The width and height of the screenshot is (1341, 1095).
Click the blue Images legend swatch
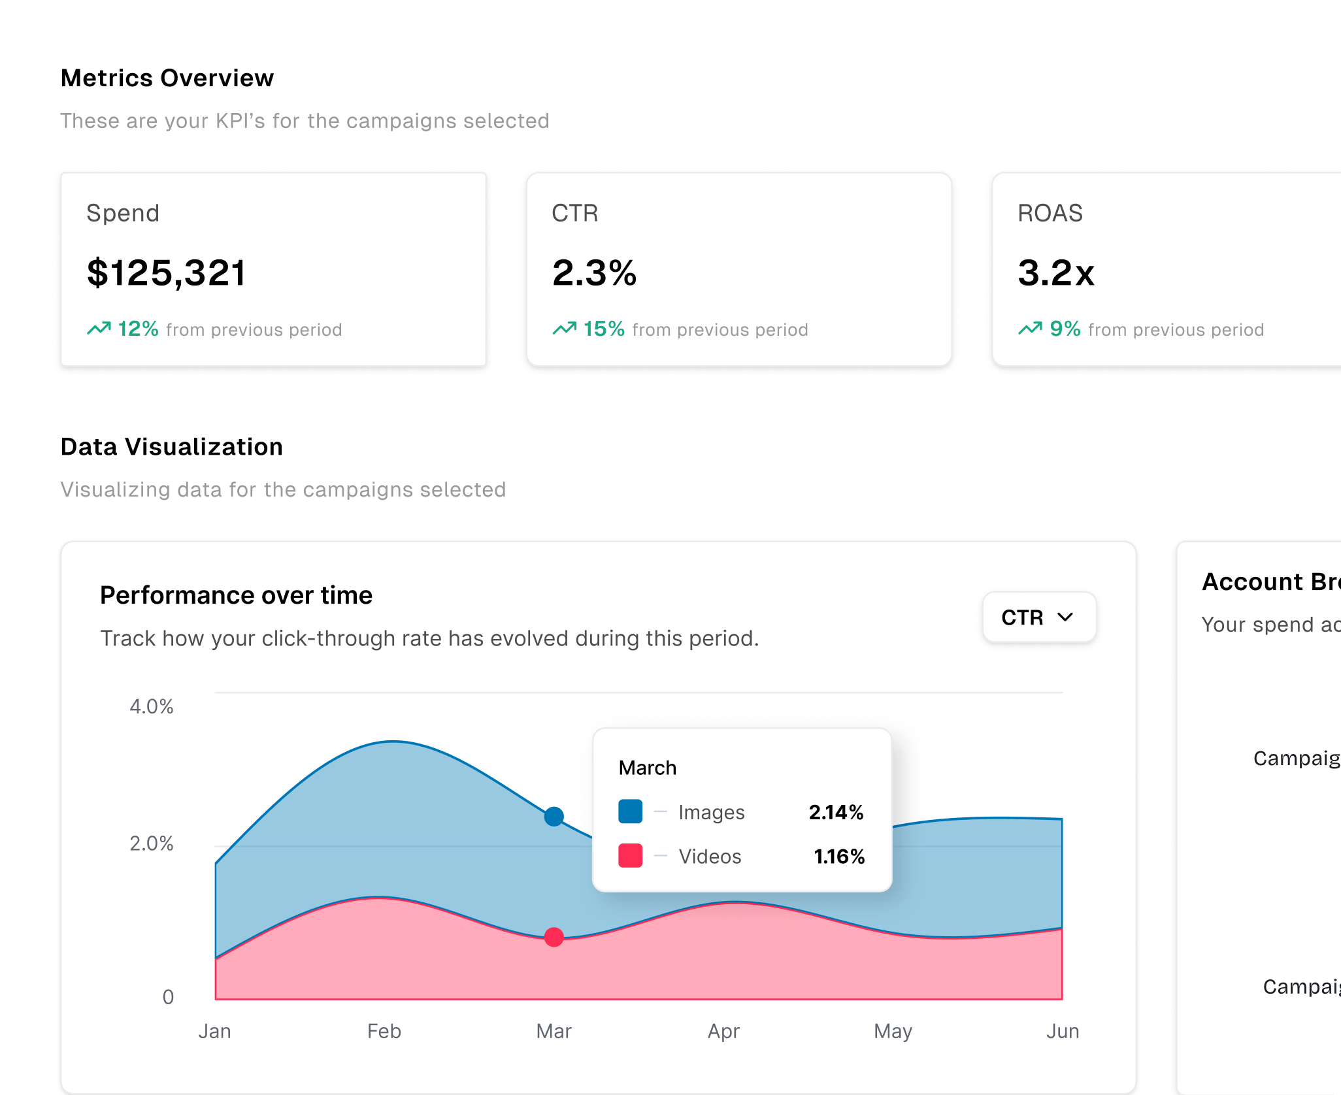630,811
